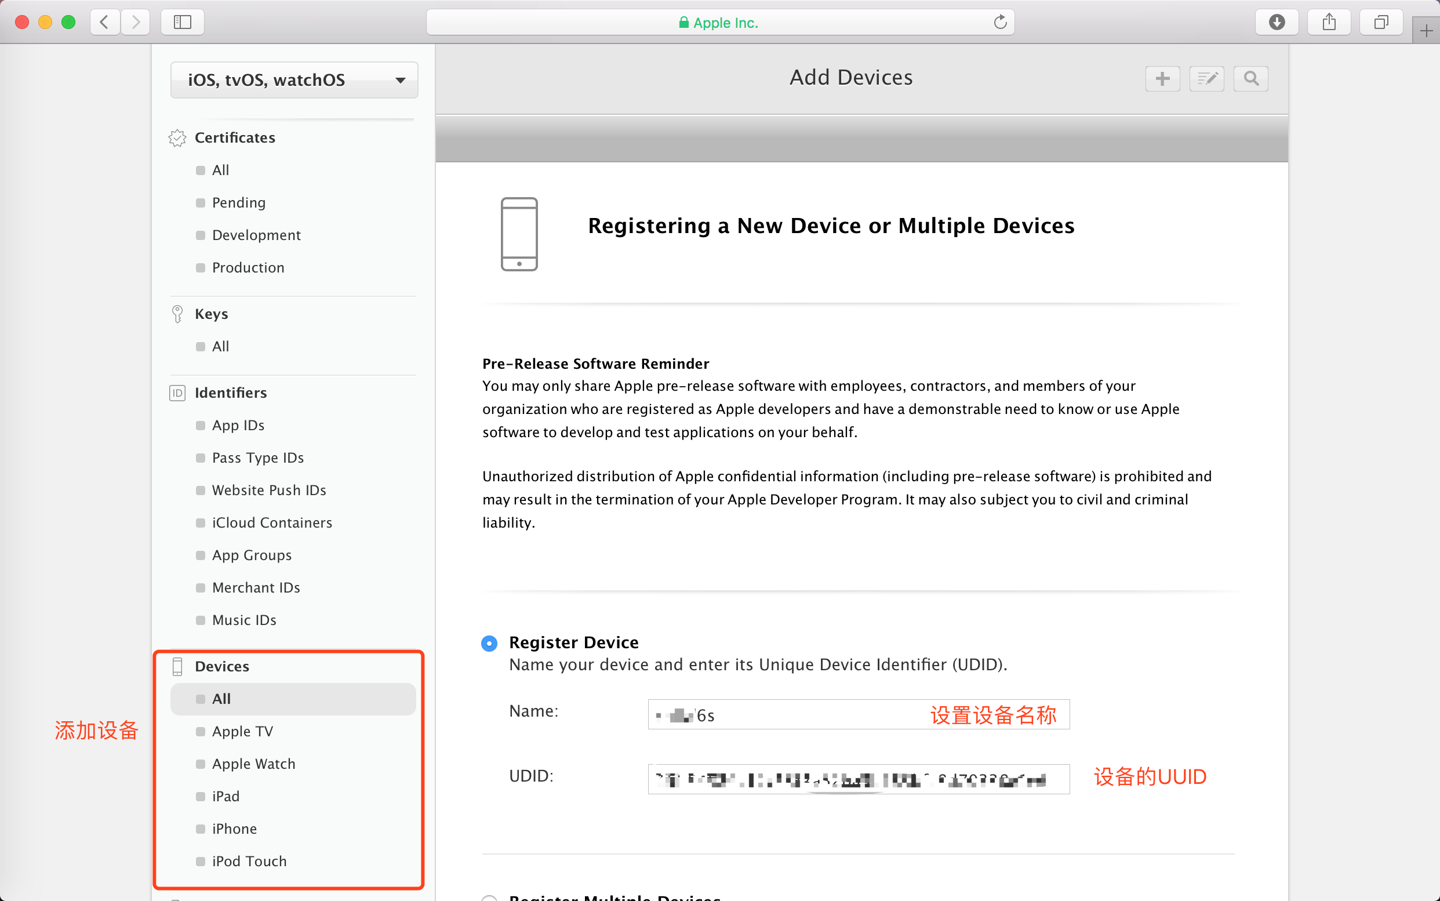Image resolution: width=1440 pixels, height=901 pixels.
Task: Click the Keys section key icon
Action: pyautogui.click(x=177, y=314)
